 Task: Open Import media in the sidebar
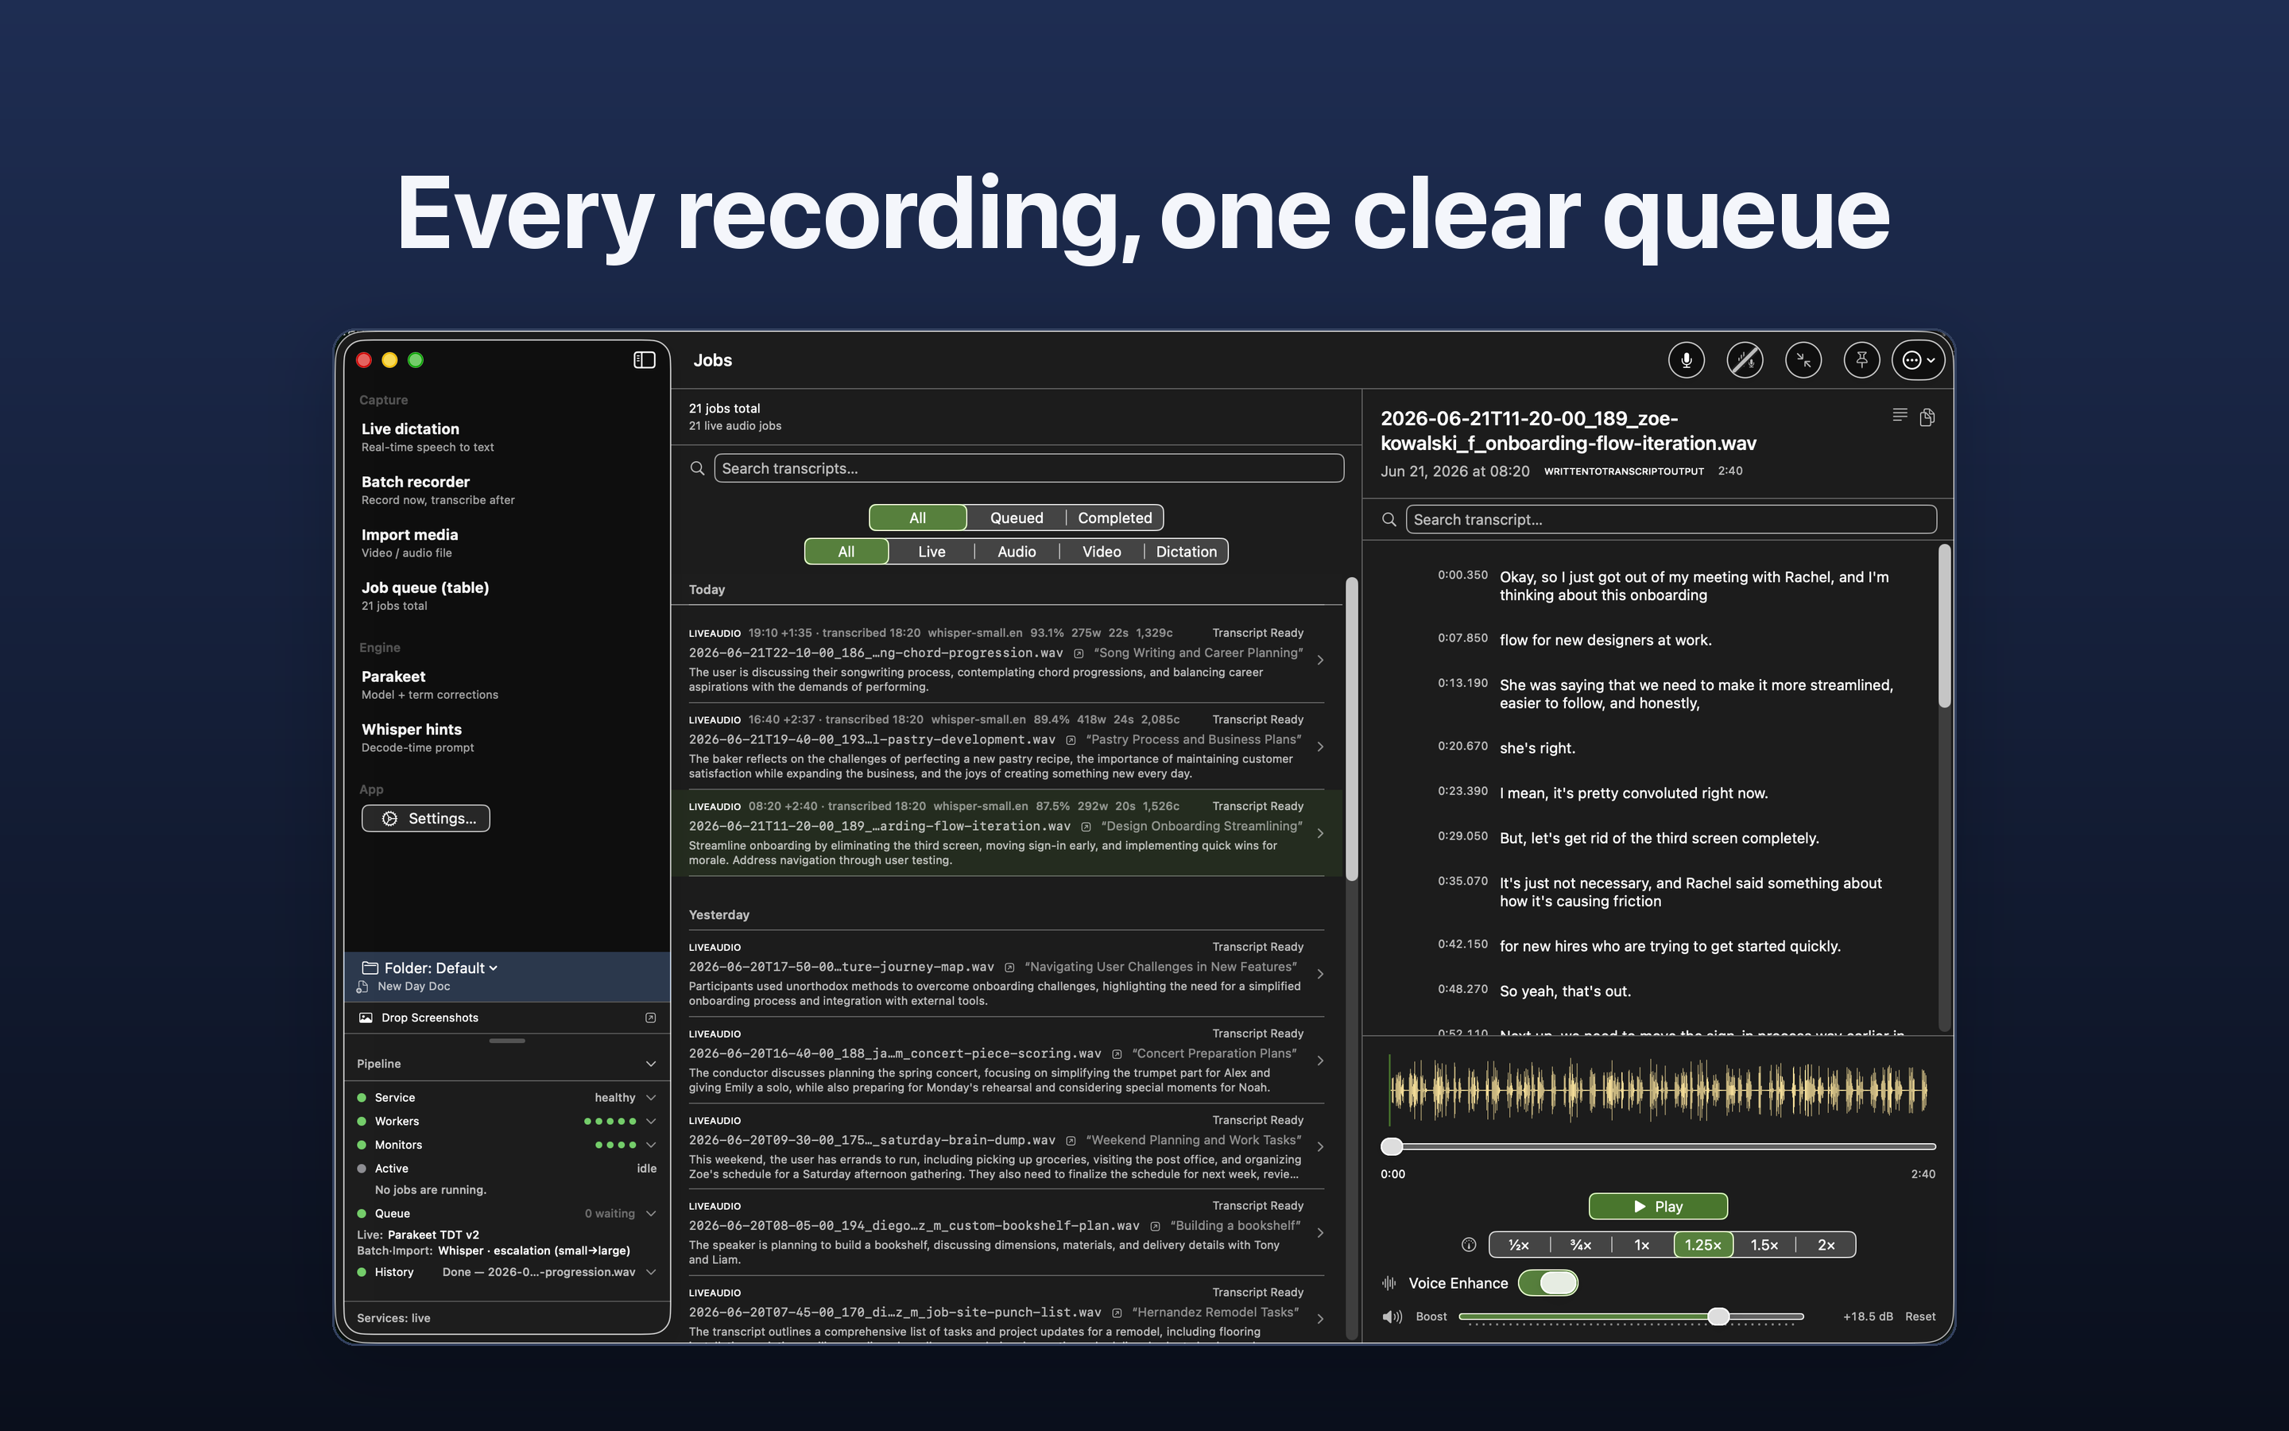(x=409, y=543)
